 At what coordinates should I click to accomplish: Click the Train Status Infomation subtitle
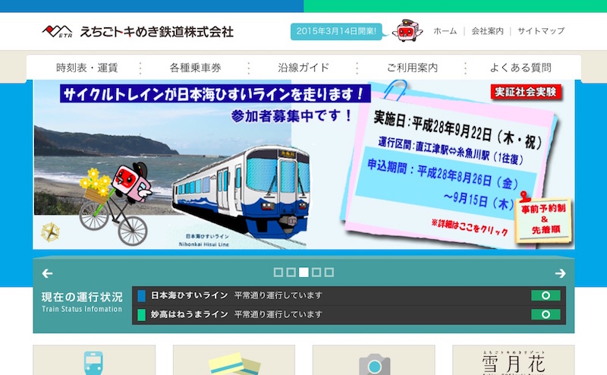click(82, 309)
